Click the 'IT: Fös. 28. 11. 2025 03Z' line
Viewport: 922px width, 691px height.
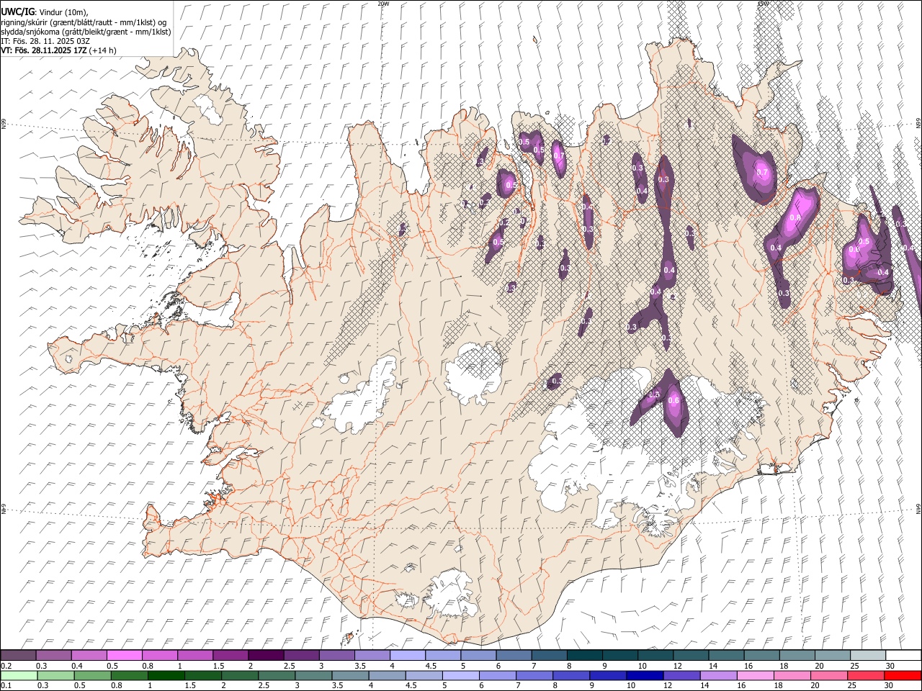pos(45,41)
